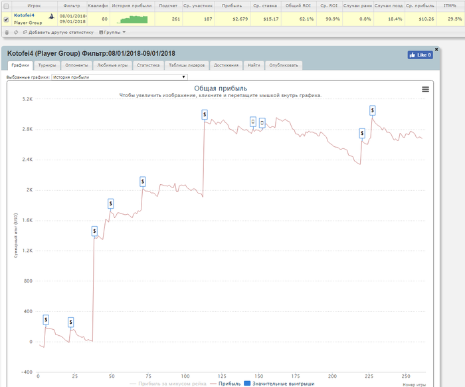Click the 90.9% average ROI value
Image resolution: width=465 pixels, height=387 pixels.
[333, 19]
